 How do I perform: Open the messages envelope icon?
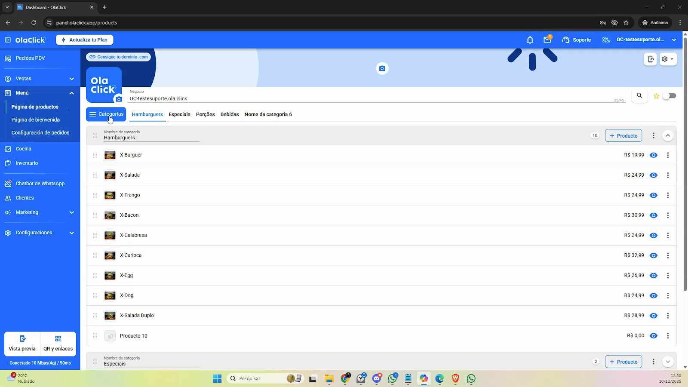coord(547,40)
